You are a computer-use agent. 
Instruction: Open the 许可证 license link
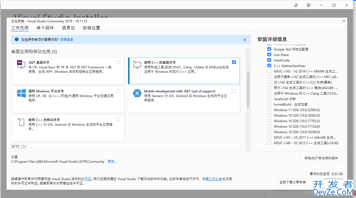tap(86, 179)
